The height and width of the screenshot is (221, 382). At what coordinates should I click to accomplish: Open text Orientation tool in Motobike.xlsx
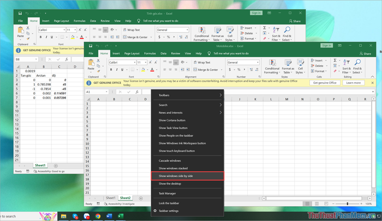click(182, 62)
